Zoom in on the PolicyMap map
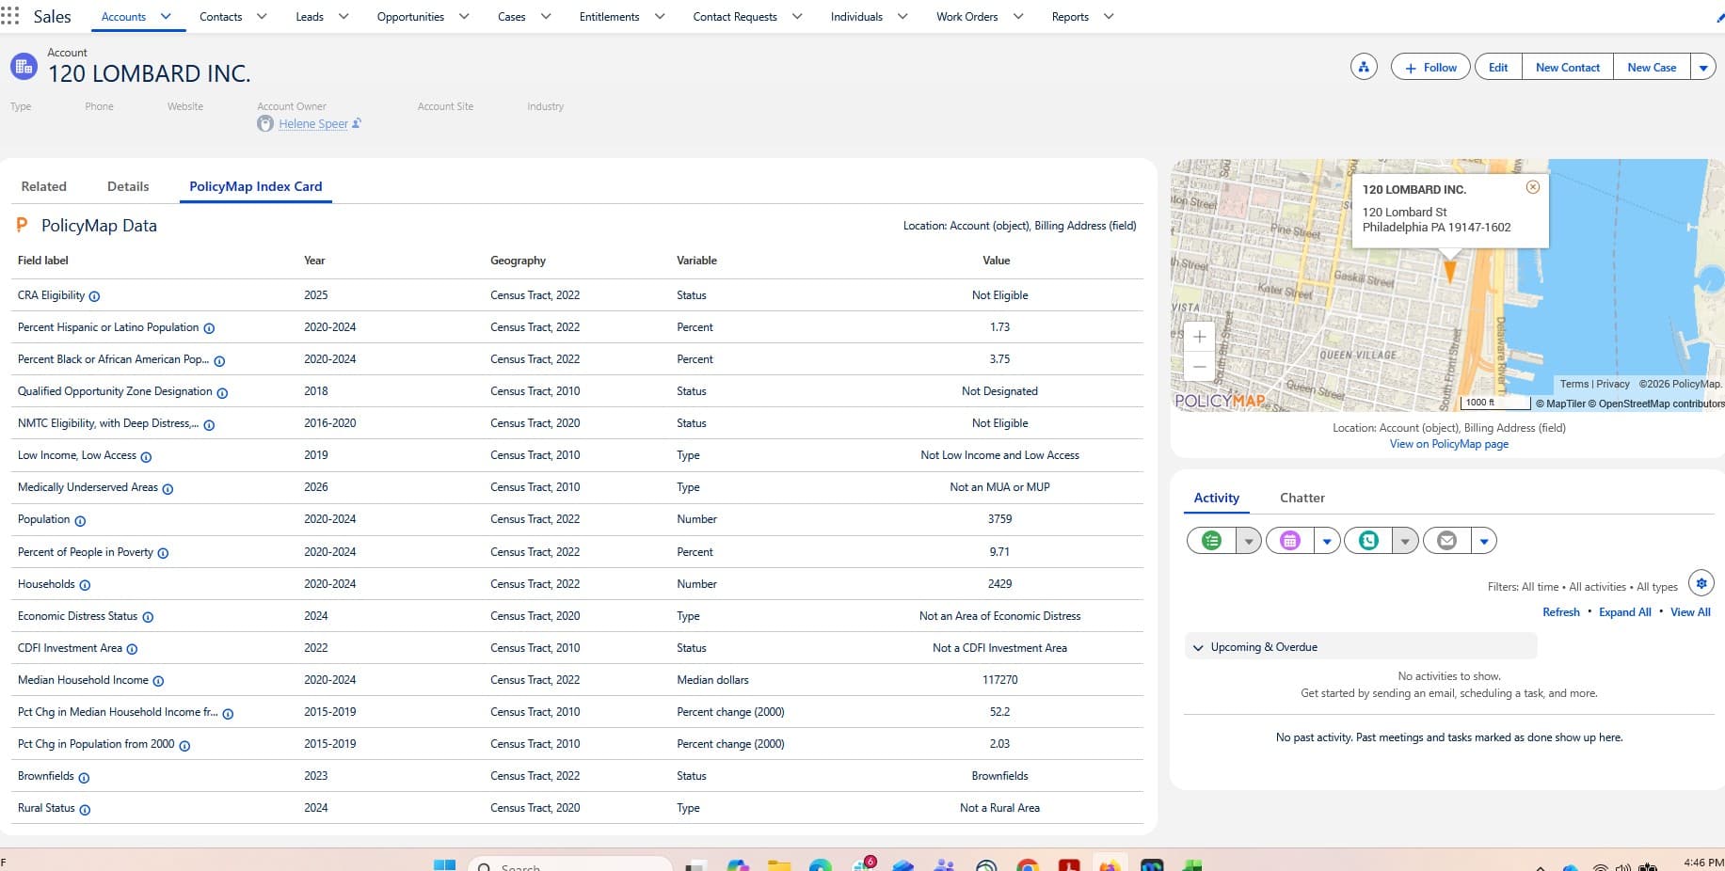 (1199, 337)
